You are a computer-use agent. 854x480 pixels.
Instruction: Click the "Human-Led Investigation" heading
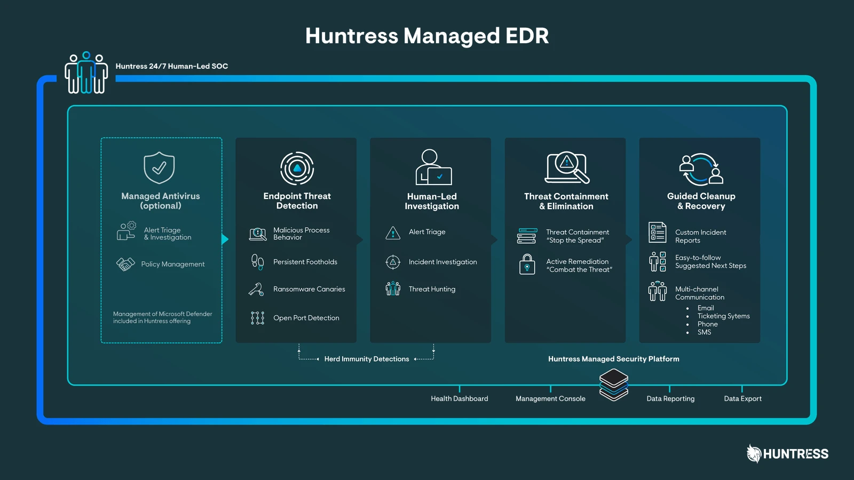[x=432, y=202]
